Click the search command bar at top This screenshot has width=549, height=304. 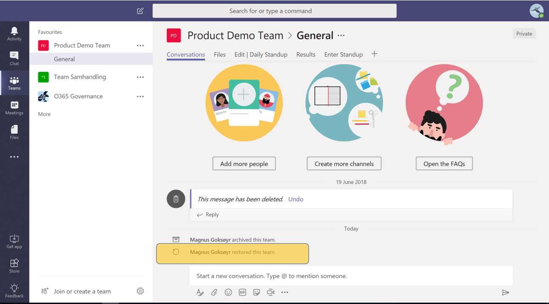tap(274, 11)
